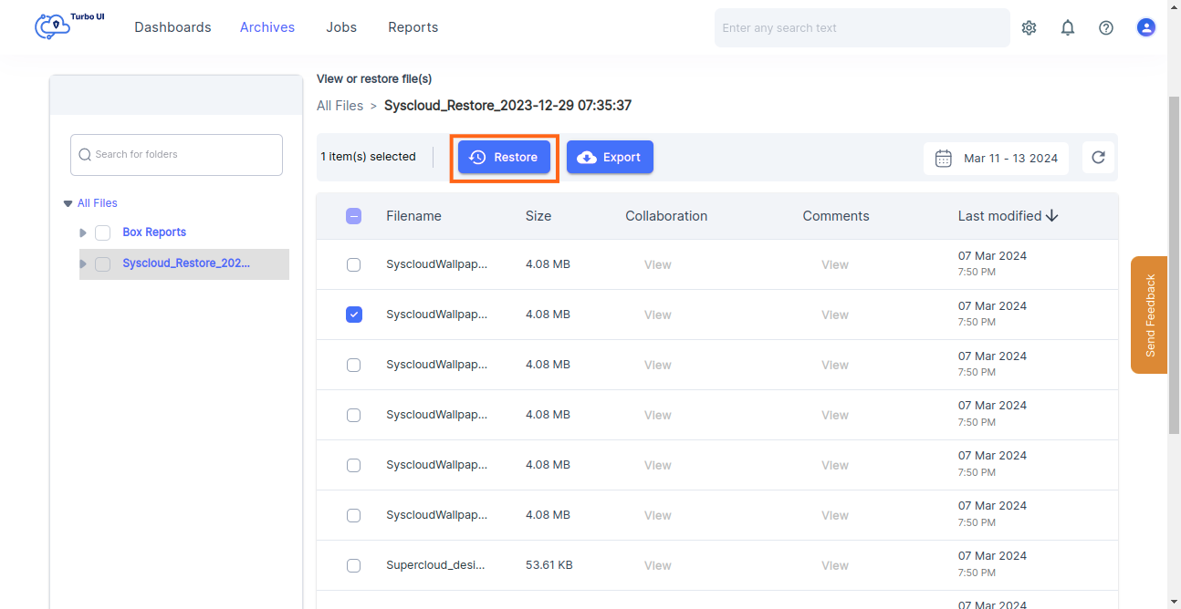Click the refresh icon beside date range
1181x609 pixels.
tap(1098, 157)
